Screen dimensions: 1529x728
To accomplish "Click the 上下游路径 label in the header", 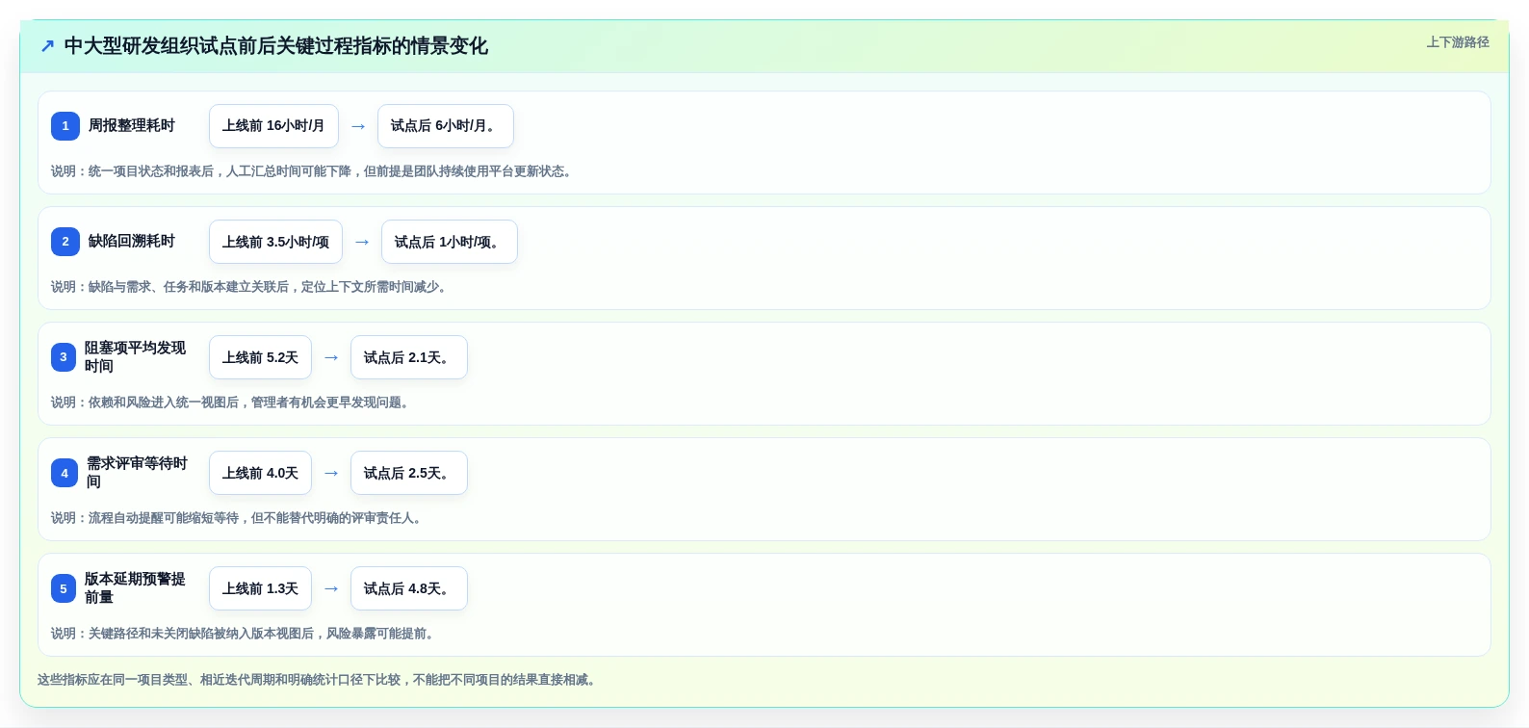I will click(1458, 42).
